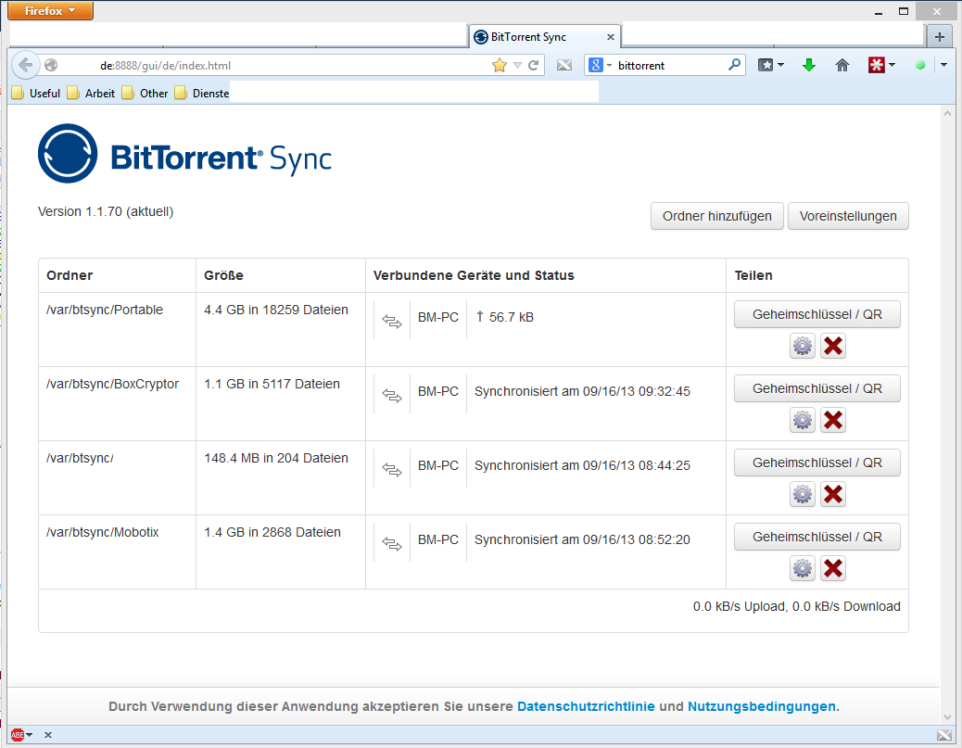
Task: Show Geheimschlüssel / QR for Mobotix folder
Action: pyautogui.click(x=817, y=537)
